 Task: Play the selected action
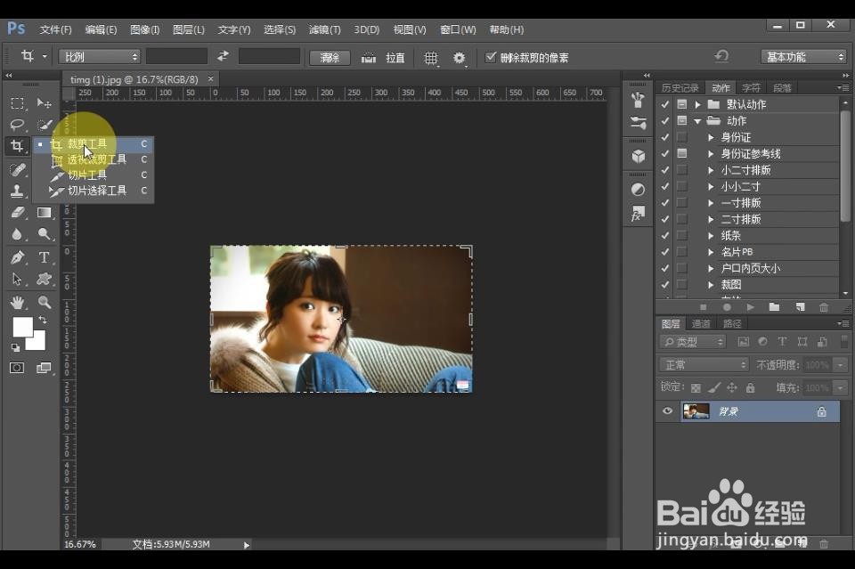(750, 307)
